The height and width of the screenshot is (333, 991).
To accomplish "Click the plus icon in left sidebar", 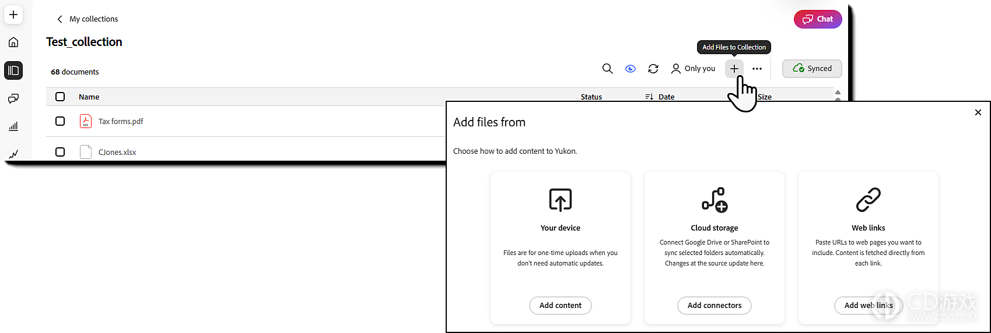I will [x=13, y=15].
